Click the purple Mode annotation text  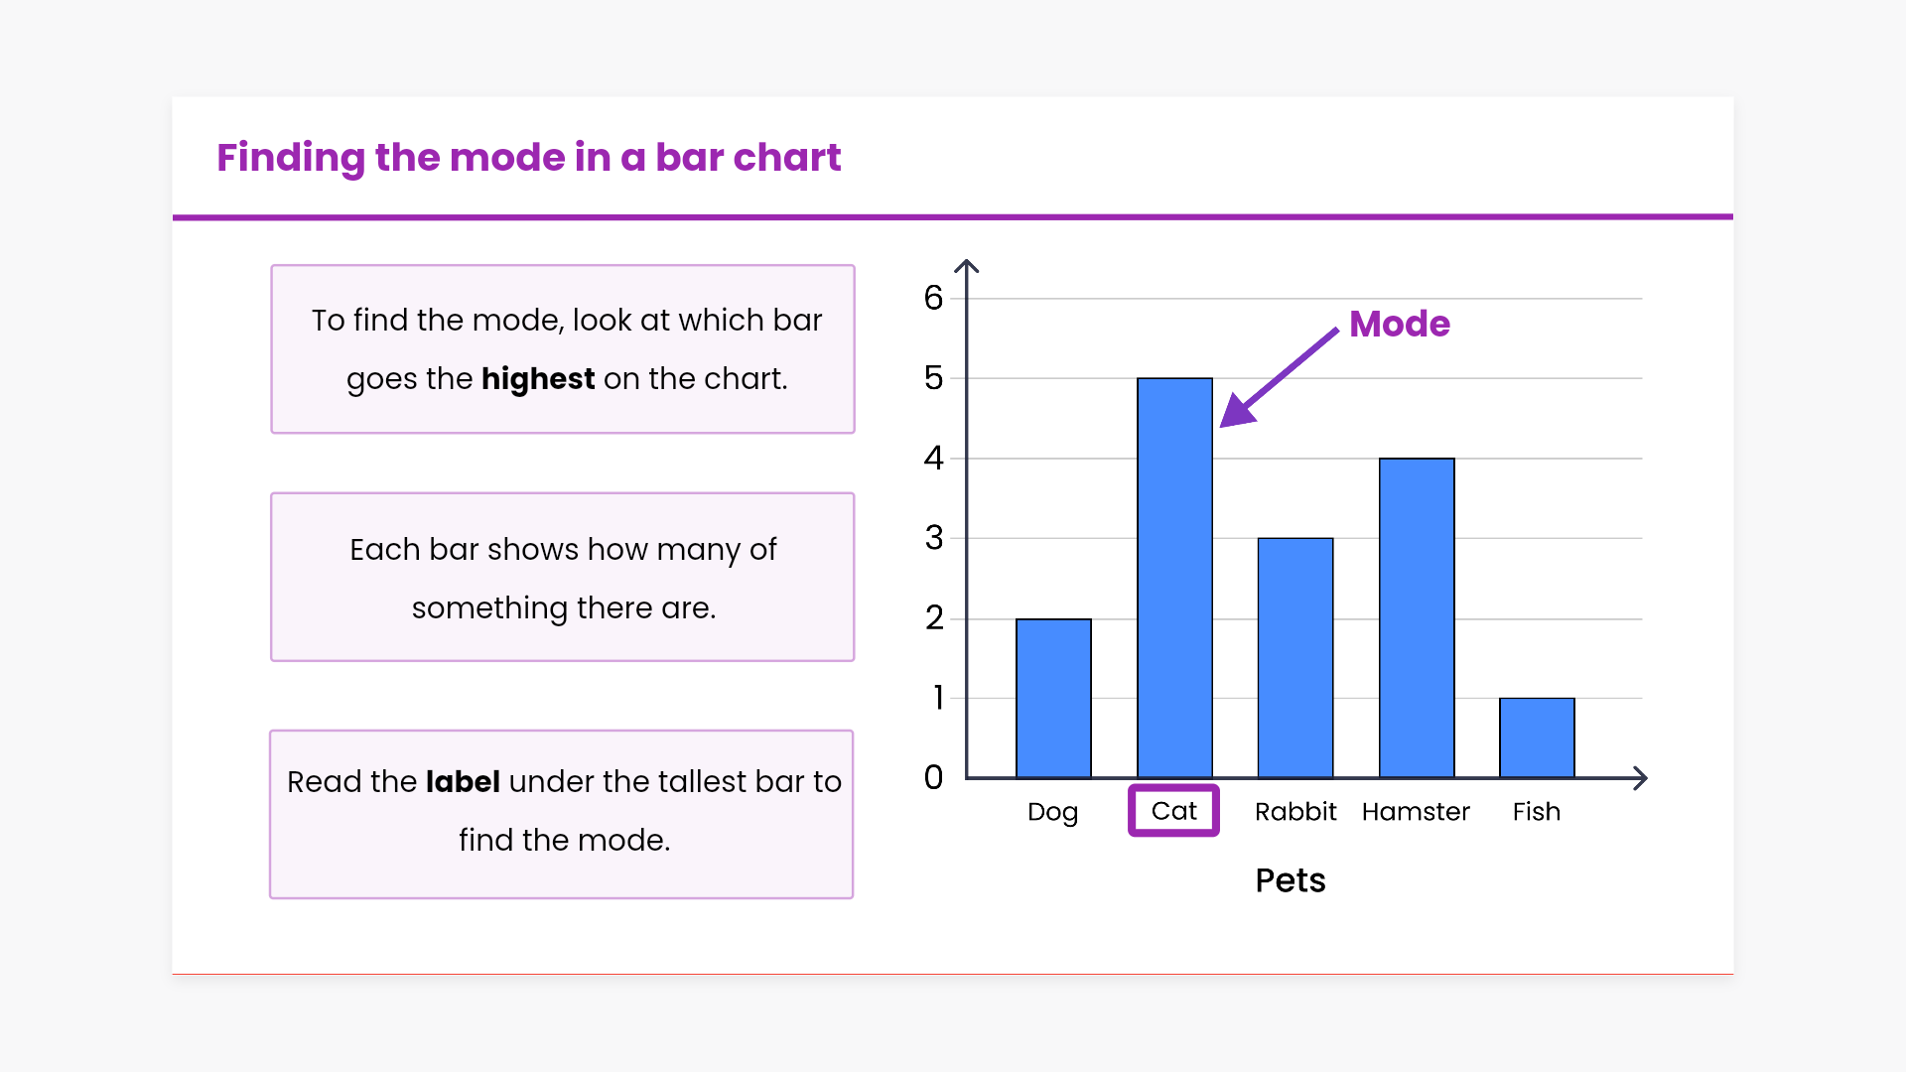pos(1400,324)
